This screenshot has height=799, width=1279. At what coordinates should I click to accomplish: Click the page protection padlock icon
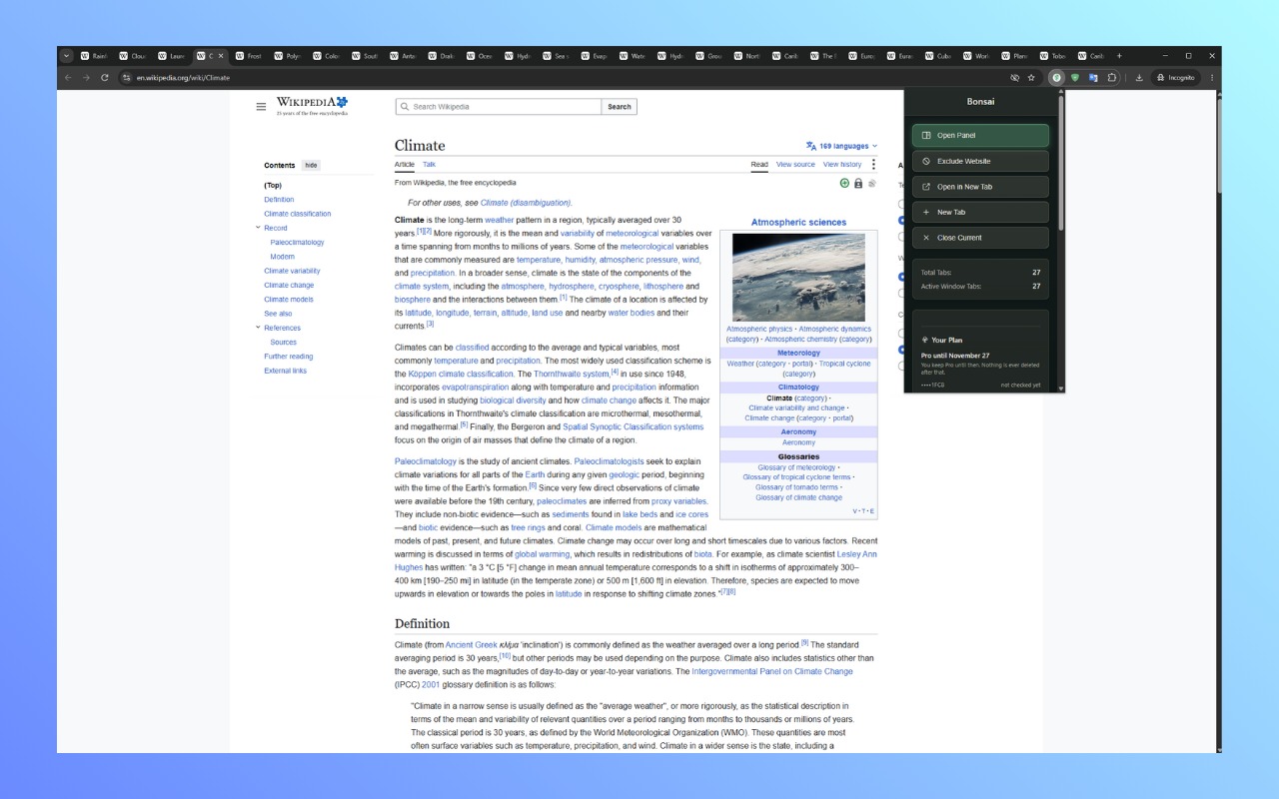point(858,183)
